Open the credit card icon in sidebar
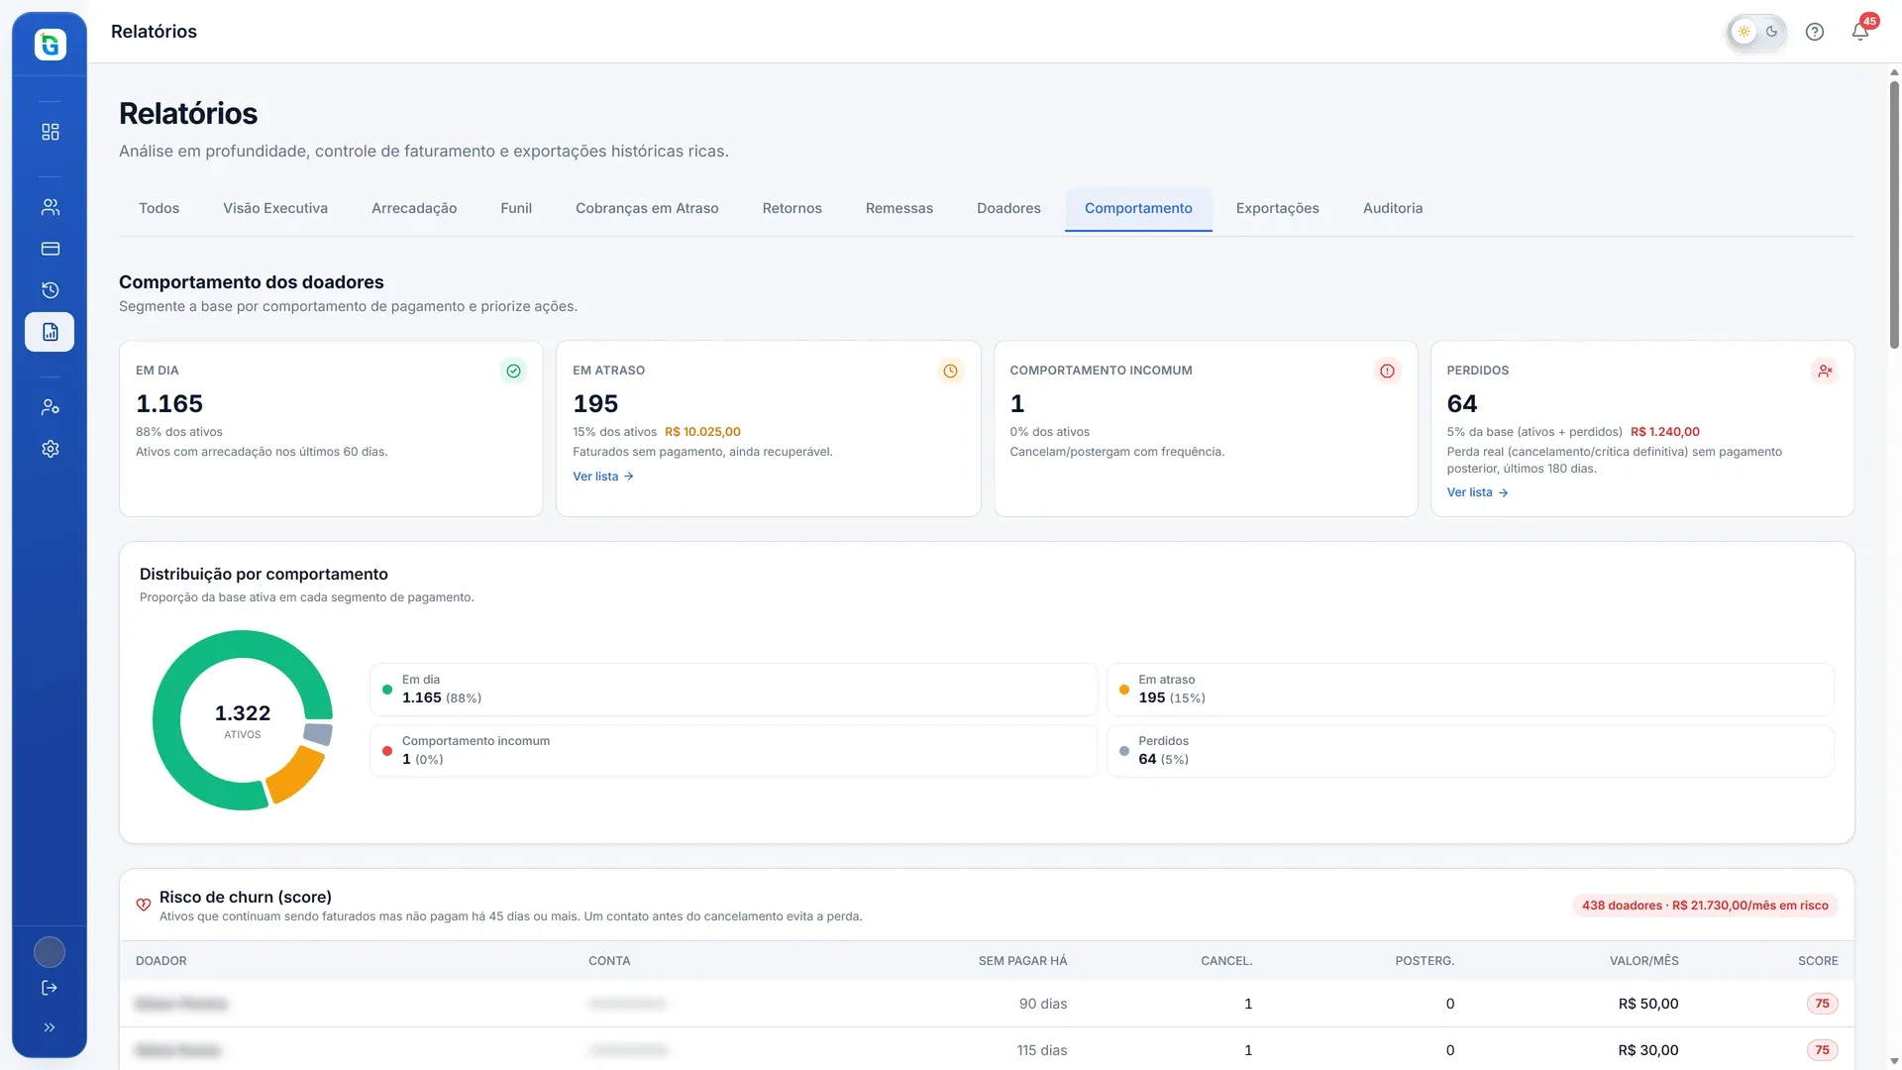The width and height of the screenshot is (1902, 1070). 50,249
